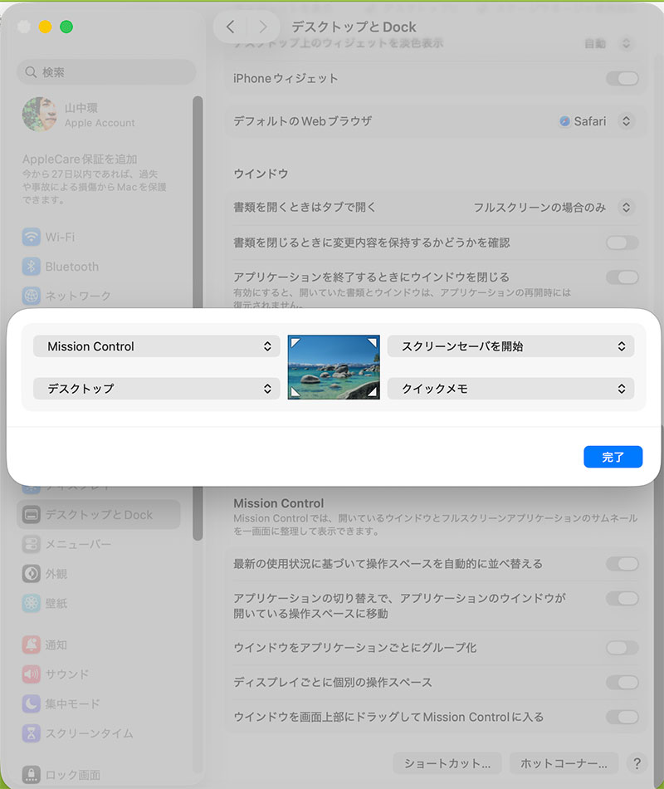Open the サウンド speaker icon
The image size is (664, 789).
(x=32, y=674)
